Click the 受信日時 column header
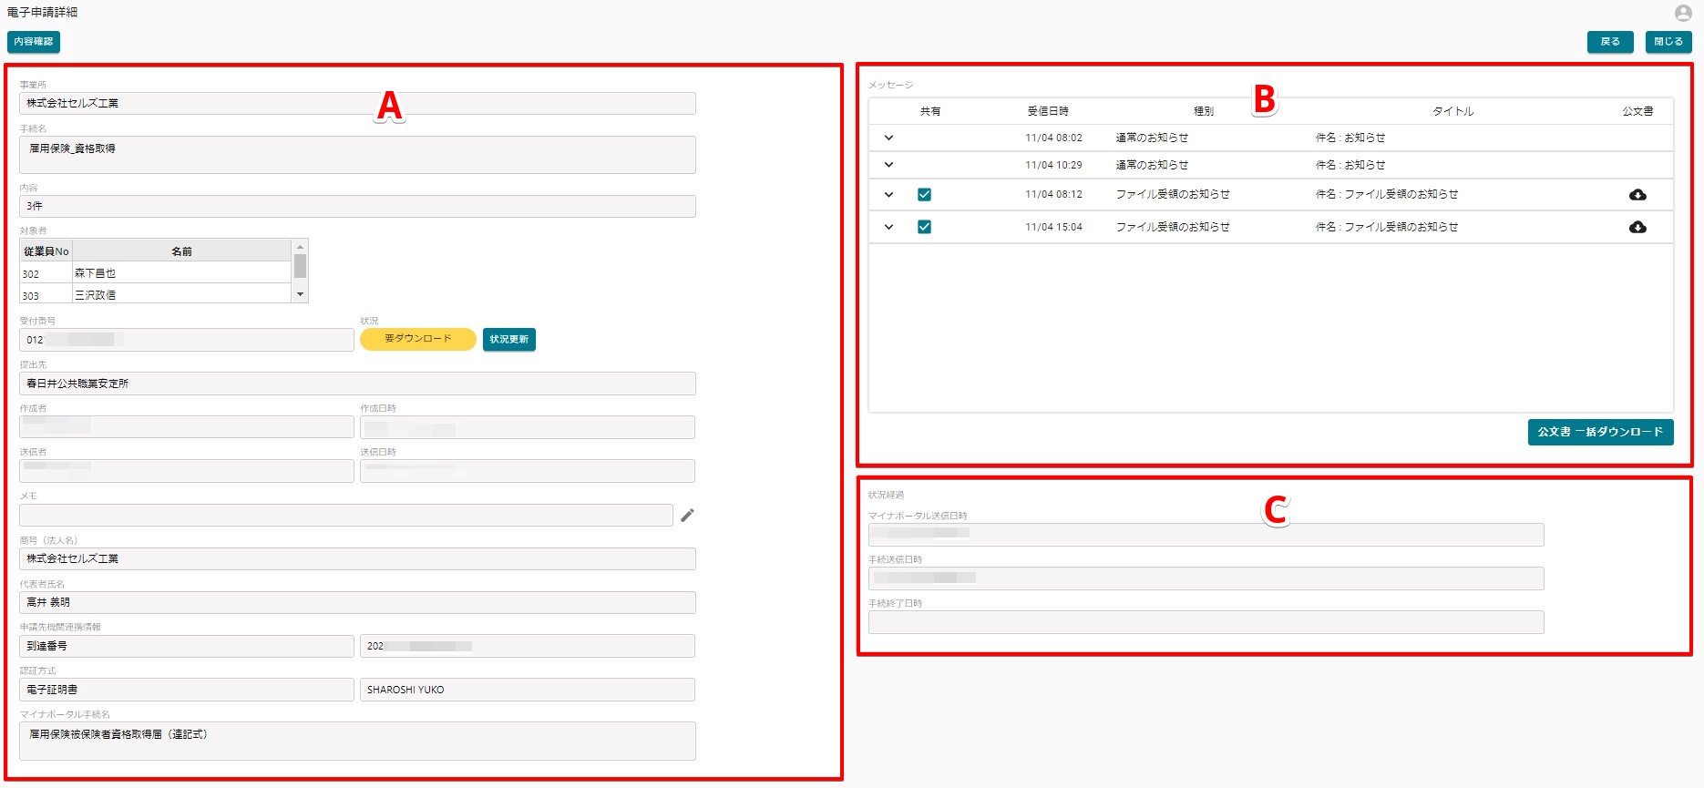Image resolution: width=1704 pixels, height=788 pixels. click(x=1048, y=111)
